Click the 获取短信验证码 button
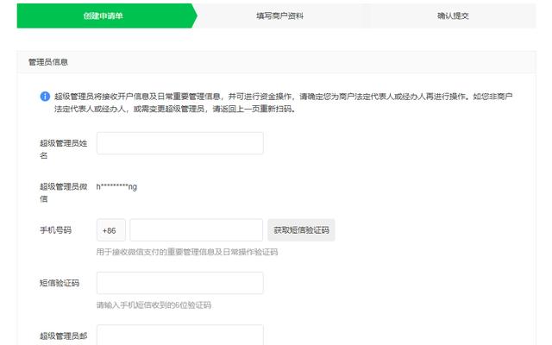This screenshot has width=552, height=345. 301,230
